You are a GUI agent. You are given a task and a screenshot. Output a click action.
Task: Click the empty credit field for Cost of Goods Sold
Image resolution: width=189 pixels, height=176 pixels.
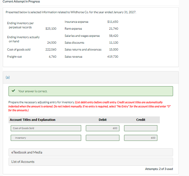[141, 128]
